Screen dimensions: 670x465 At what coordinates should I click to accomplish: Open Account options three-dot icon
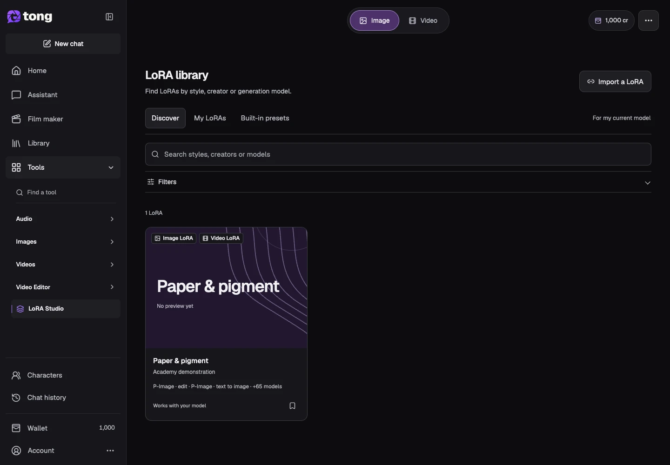[x=110, y=451]
